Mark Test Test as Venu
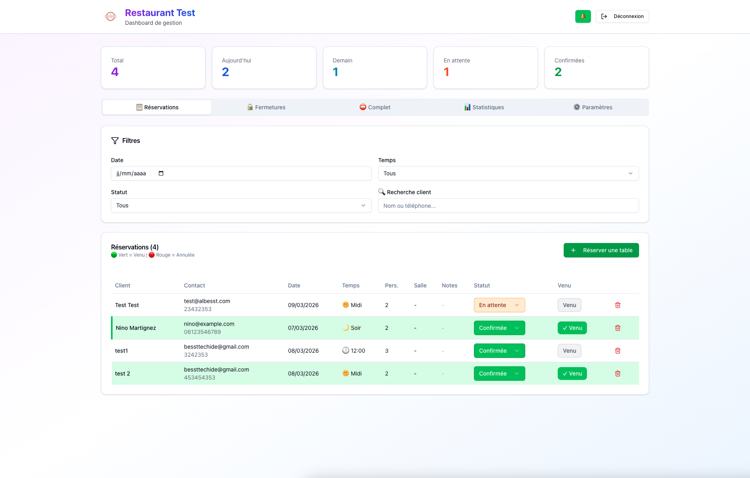Viewport: 750px width, 478px height. click(569, 305)
